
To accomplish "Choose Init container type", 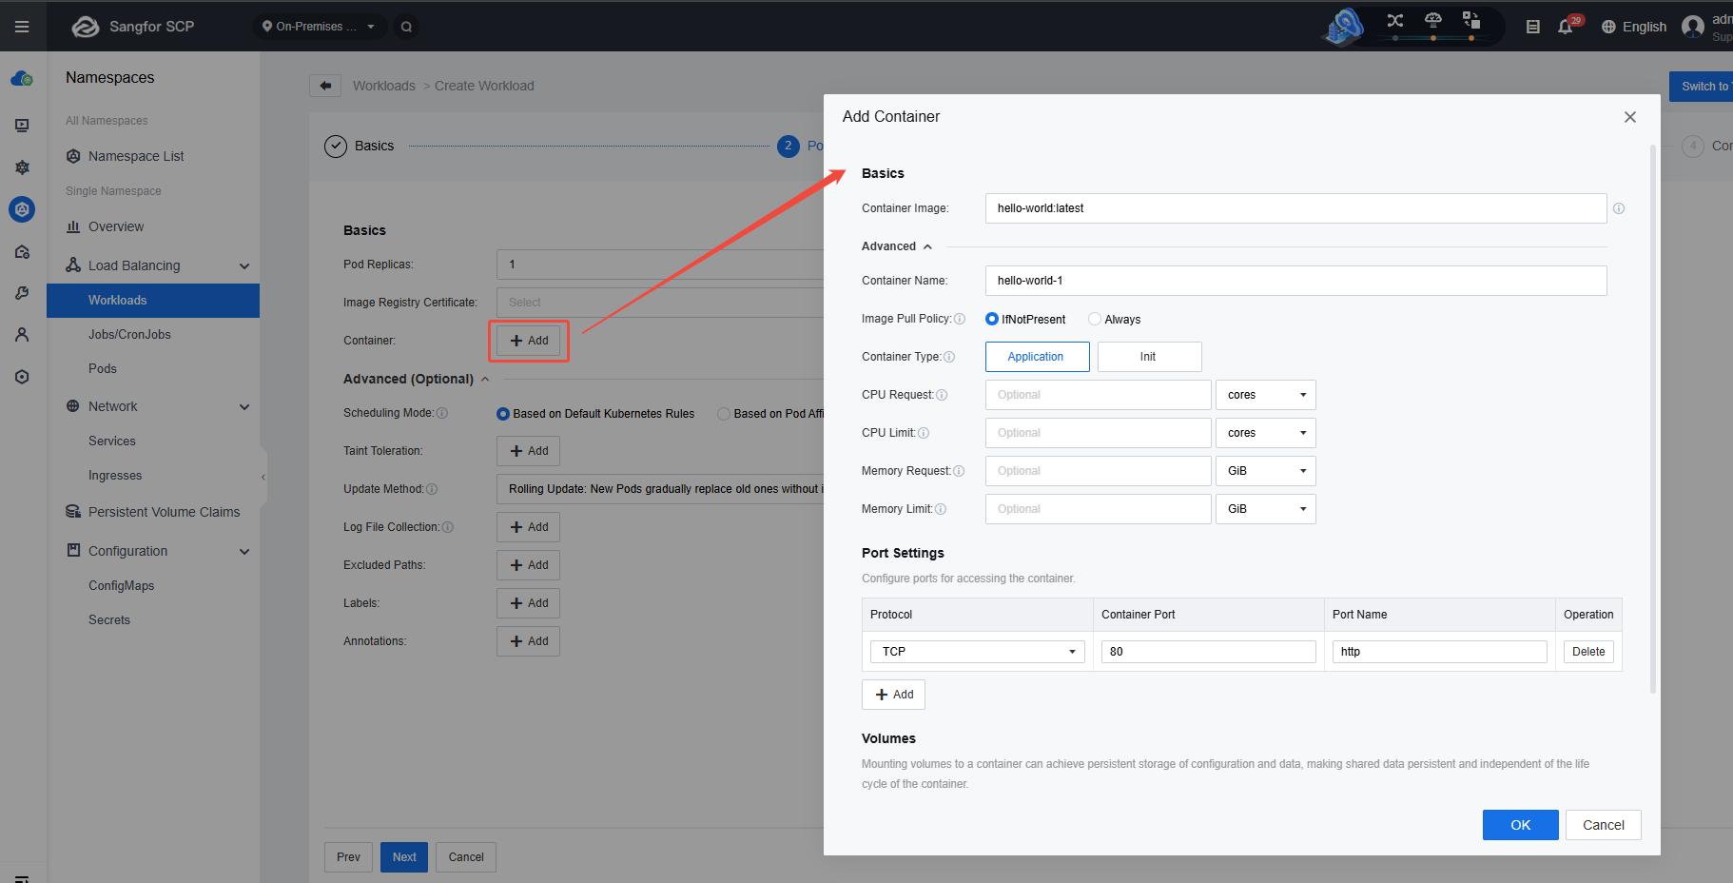I will point(1150,357).
